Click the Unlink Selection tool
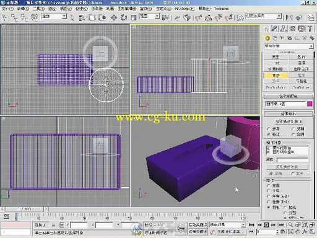 tap(24, 17)
